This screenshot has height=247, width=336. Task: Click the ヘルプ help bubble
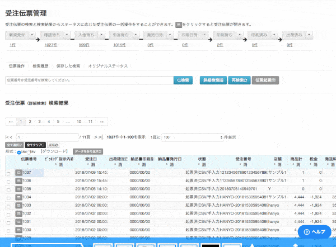point(314,231)
